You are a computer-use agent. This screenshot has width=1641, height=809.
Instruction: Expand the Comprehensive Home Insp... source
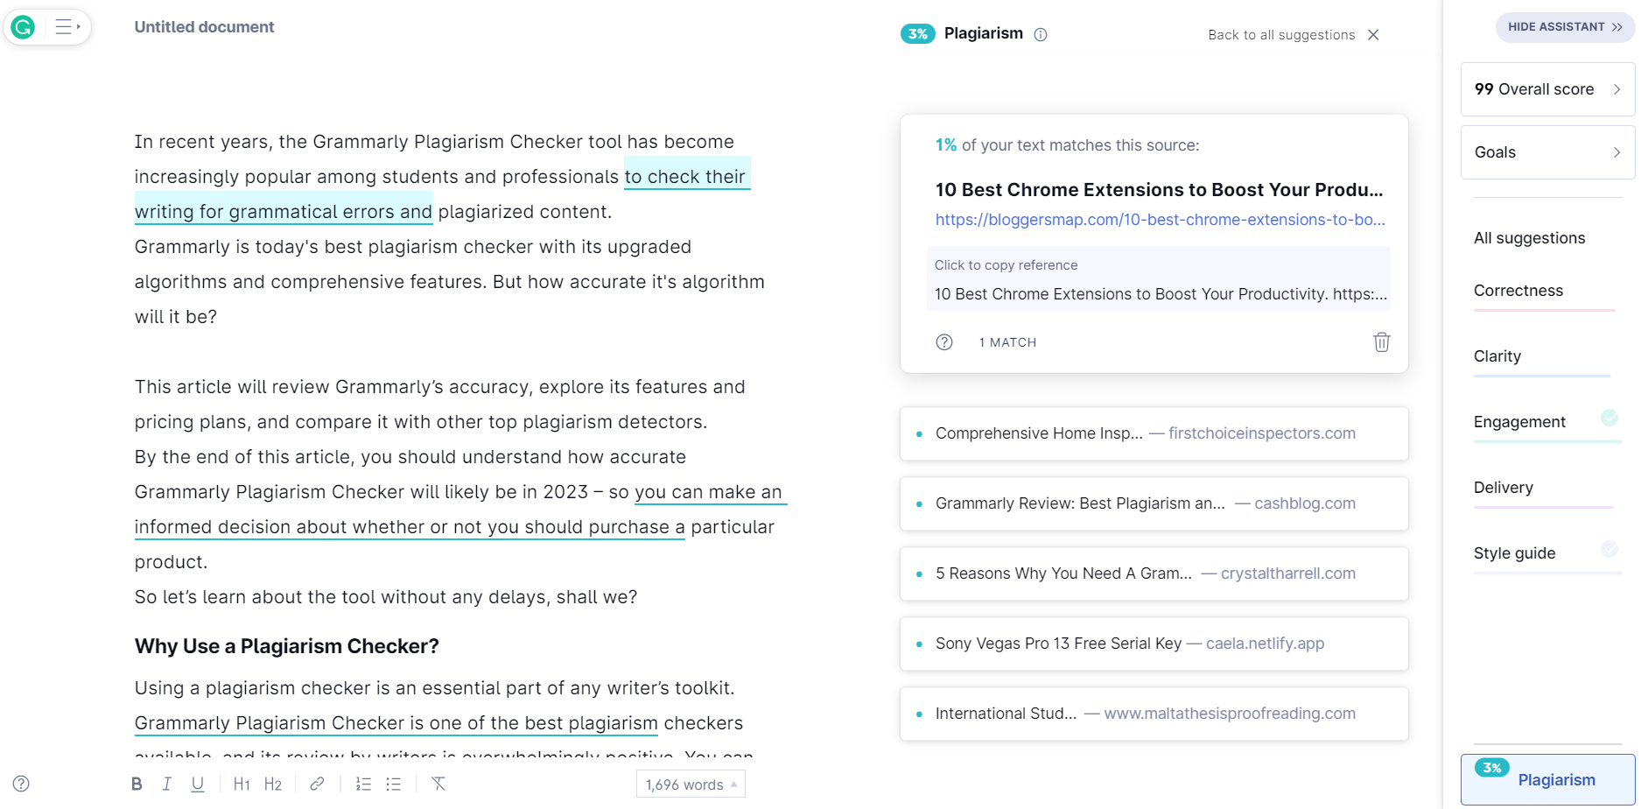1154,433
